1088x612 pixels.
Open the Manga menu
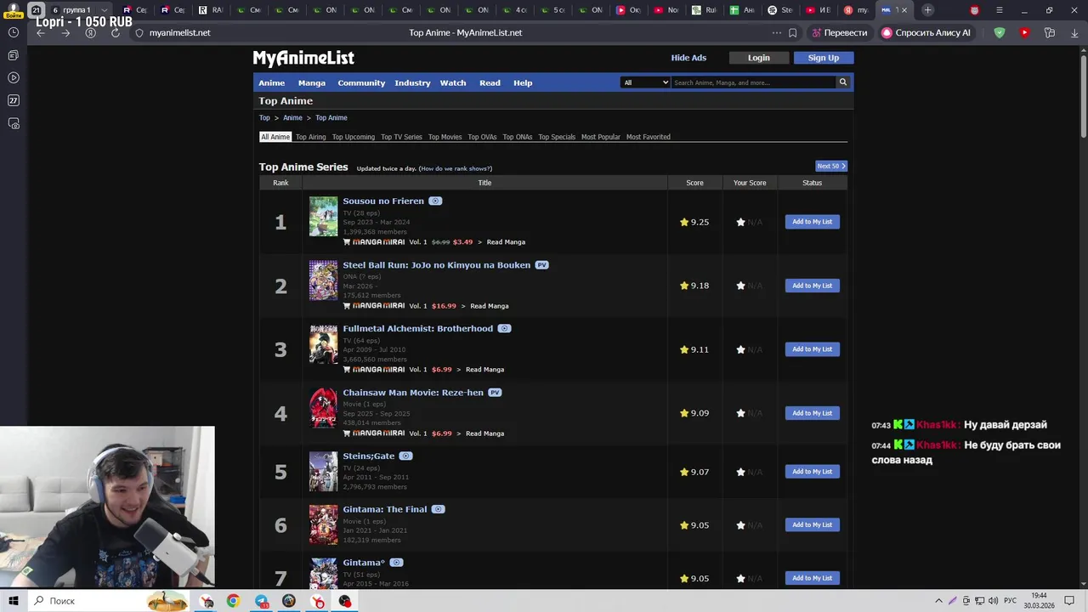(312, 82)
